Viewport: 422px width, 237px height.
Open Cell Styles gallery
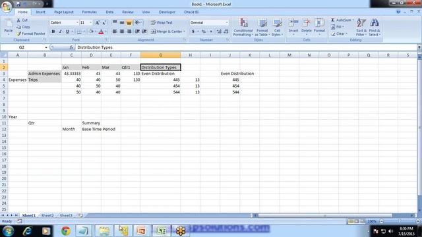[277, 27]
